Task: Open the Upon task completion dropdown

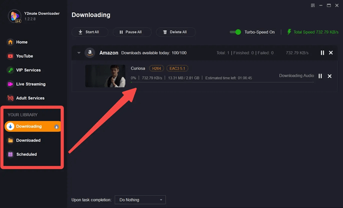Action: [x=140, y=200]
